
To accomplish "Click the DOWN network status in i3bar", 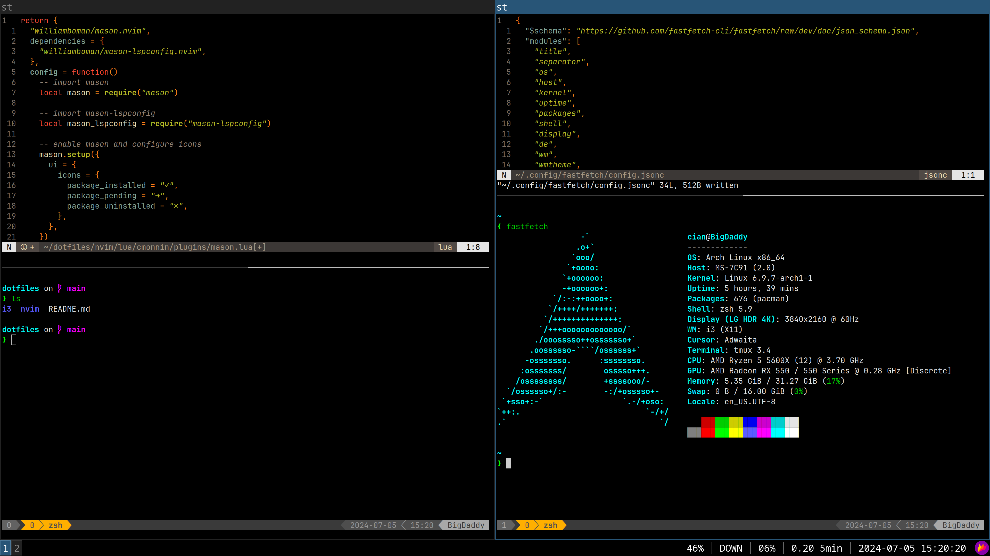I will point(731,548).
